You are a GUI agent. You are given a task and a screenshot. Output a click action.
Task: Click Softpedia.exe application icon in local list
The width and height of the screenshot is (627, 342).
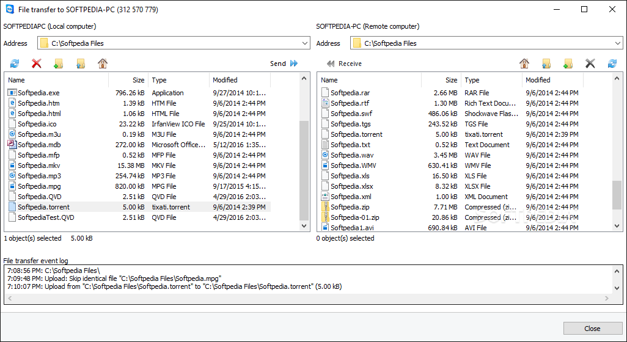[12, 93]
